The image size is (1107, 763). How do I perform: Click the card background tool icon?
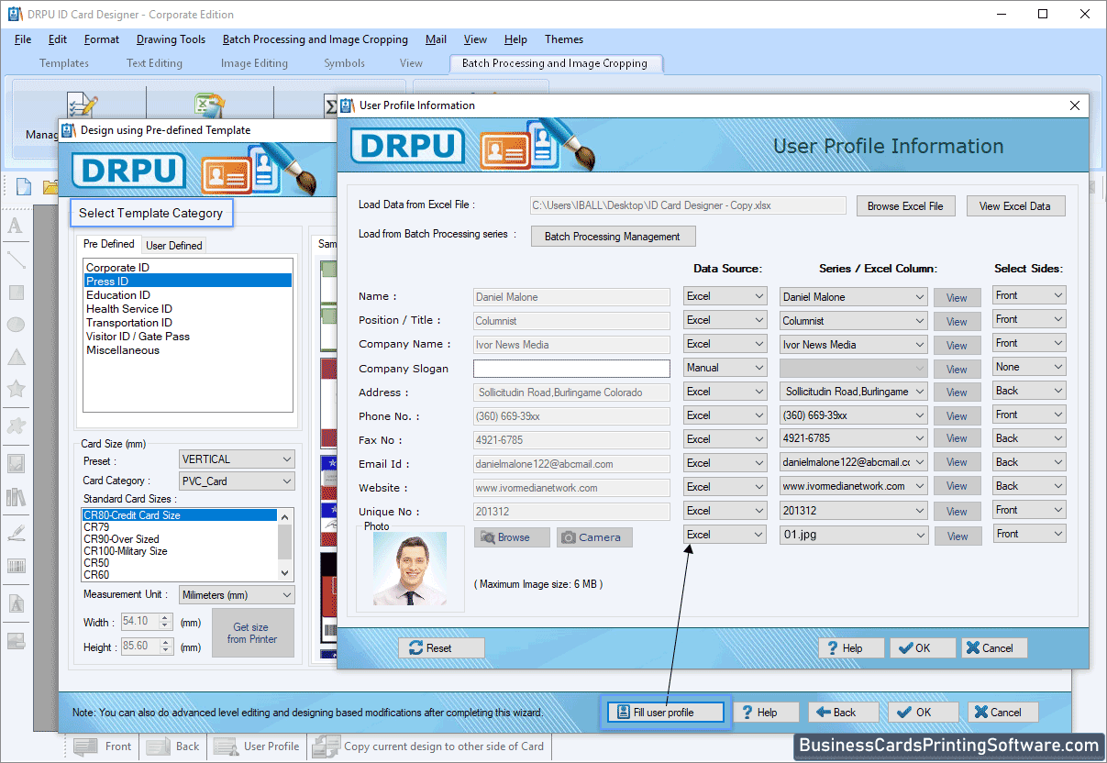[x=16, y=640]
